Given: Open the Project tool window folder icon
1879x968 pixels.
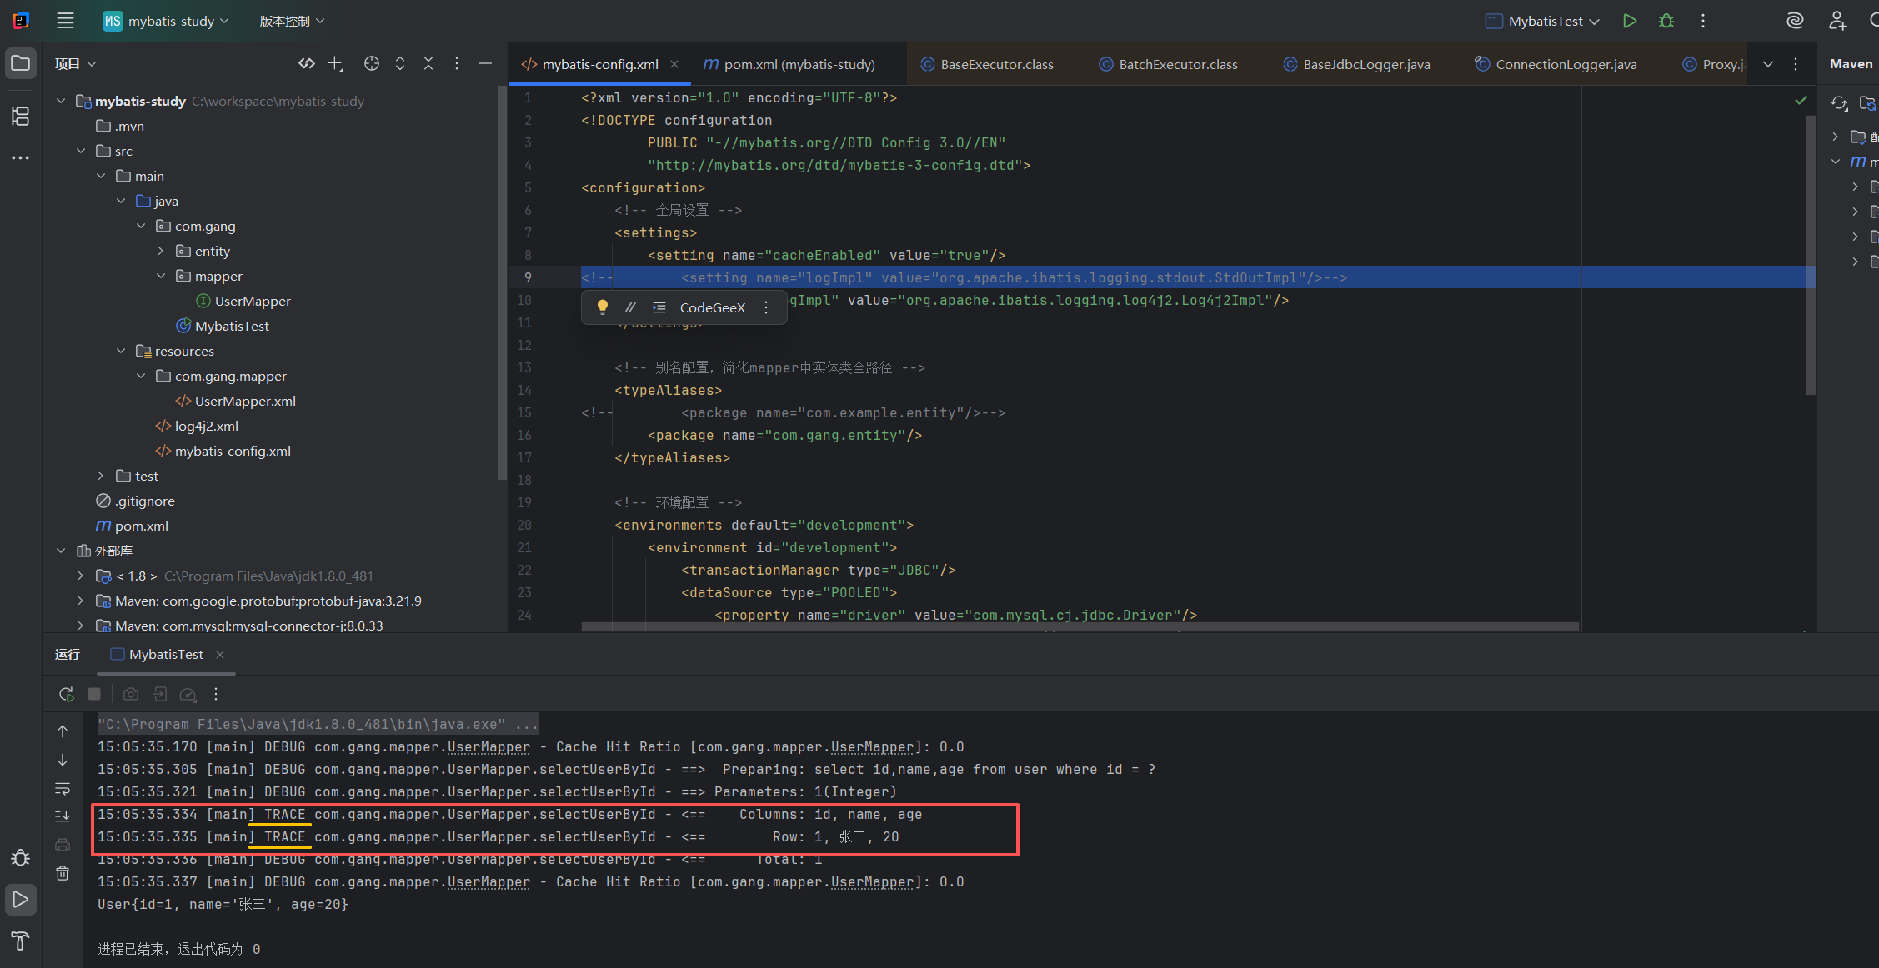Looking at the screenshot, I should click(x=21, y=64).
